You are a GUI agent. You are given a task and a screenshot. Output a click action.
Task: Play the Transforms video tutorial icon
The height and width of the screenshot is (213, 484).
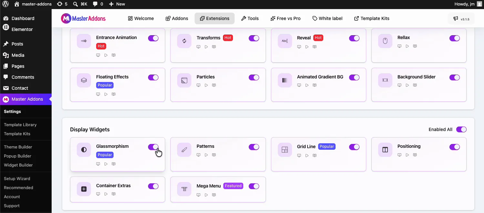(x=206, y=47)
